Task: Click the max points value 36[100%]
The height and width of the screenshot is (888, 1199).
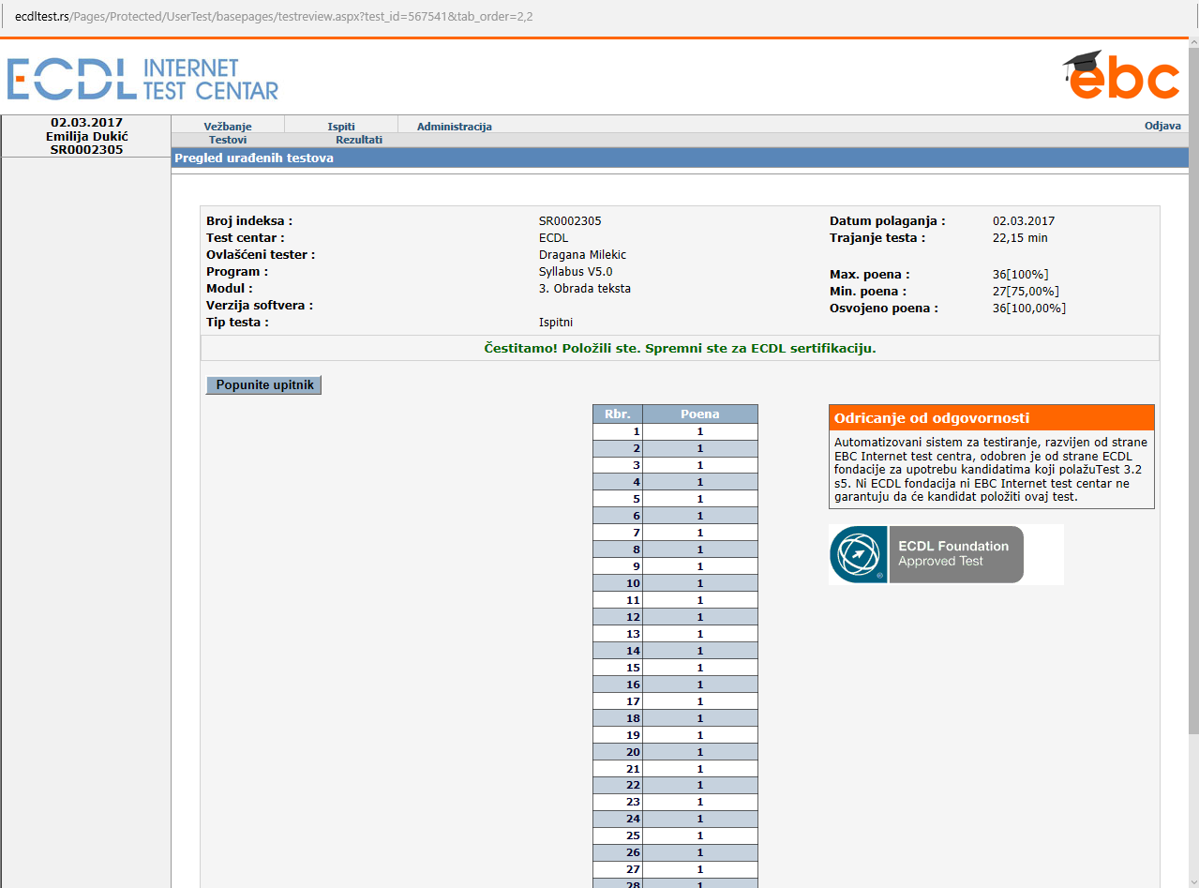Action: point(1020,275)
